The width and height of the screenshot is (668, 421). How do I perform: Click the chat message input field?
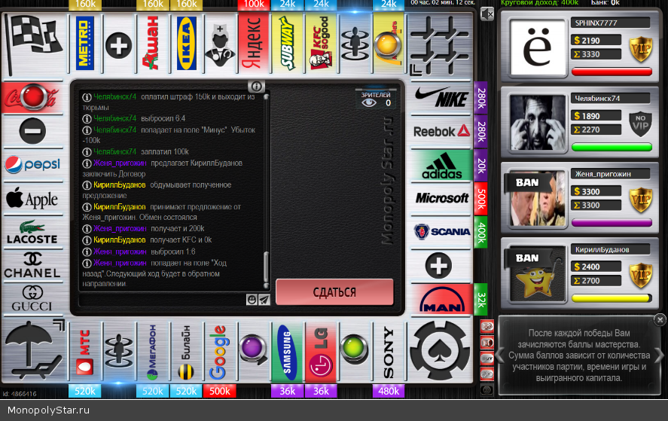coord(162,300)
